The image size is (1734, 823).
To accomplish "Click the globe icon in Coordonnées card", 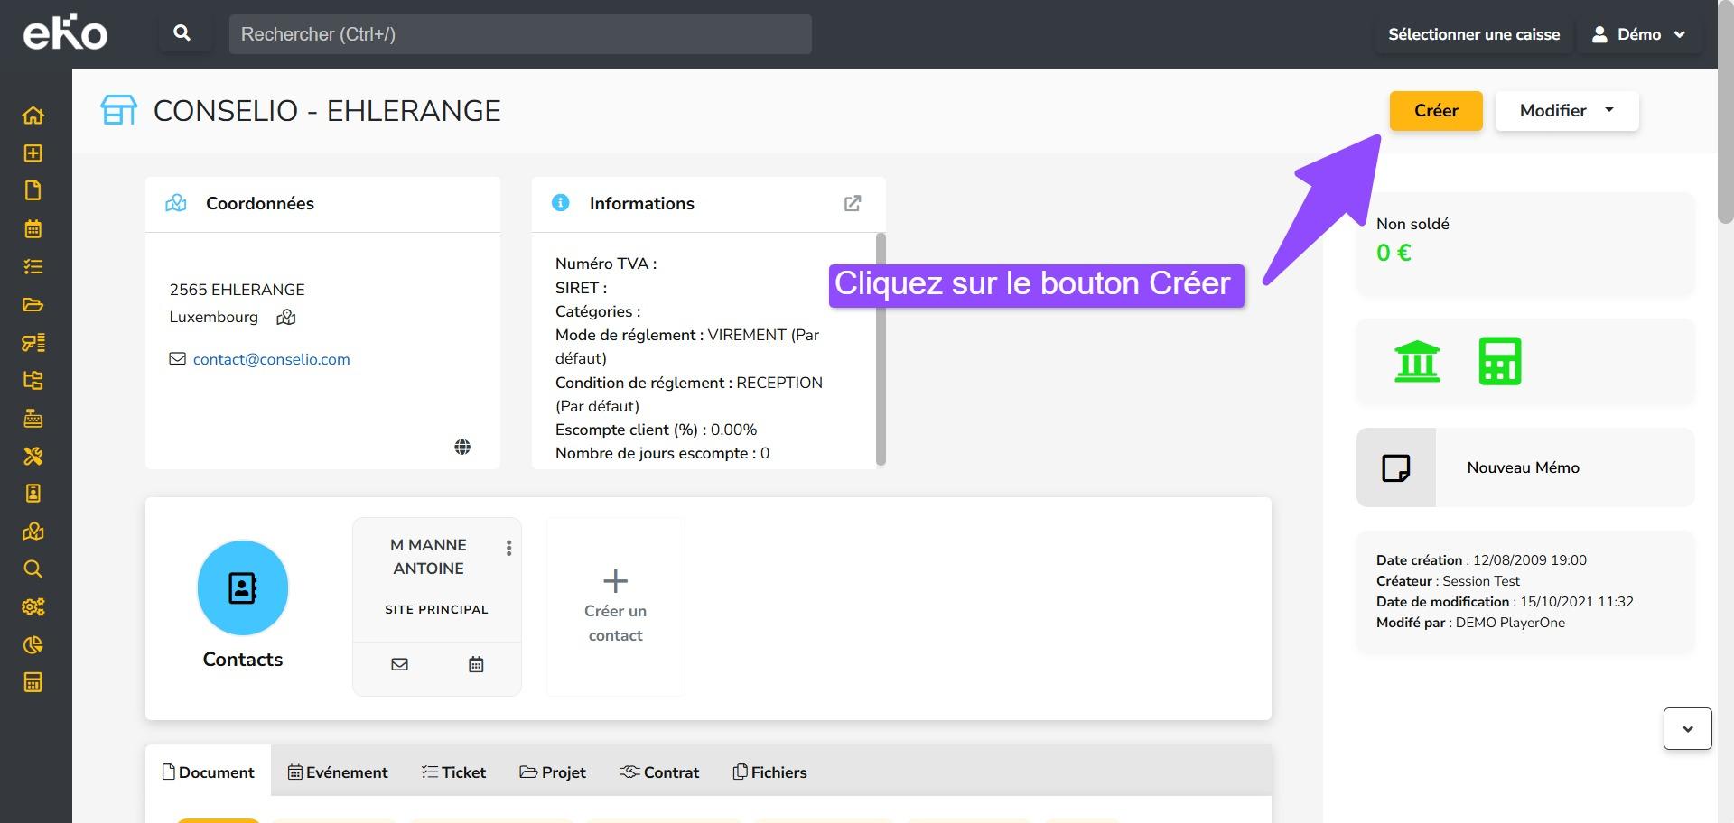I will 462,447.
